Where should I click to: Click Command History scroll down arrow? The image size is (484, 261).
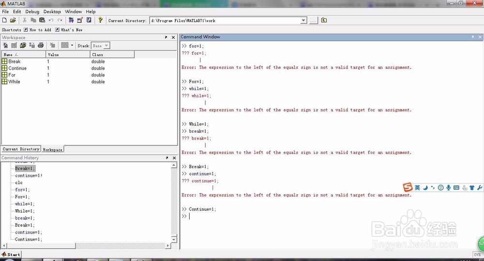pos(174,239)
